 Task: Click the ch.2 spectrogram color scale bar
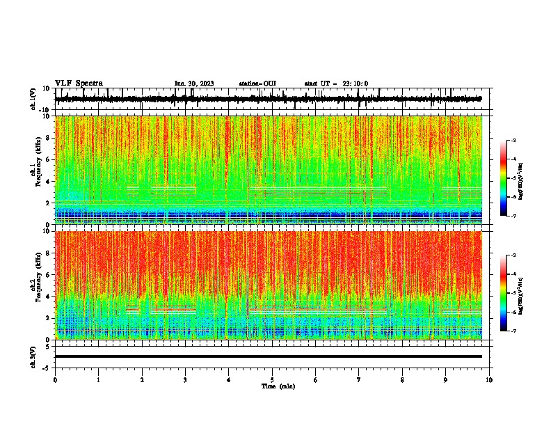(x=503, y=293)
